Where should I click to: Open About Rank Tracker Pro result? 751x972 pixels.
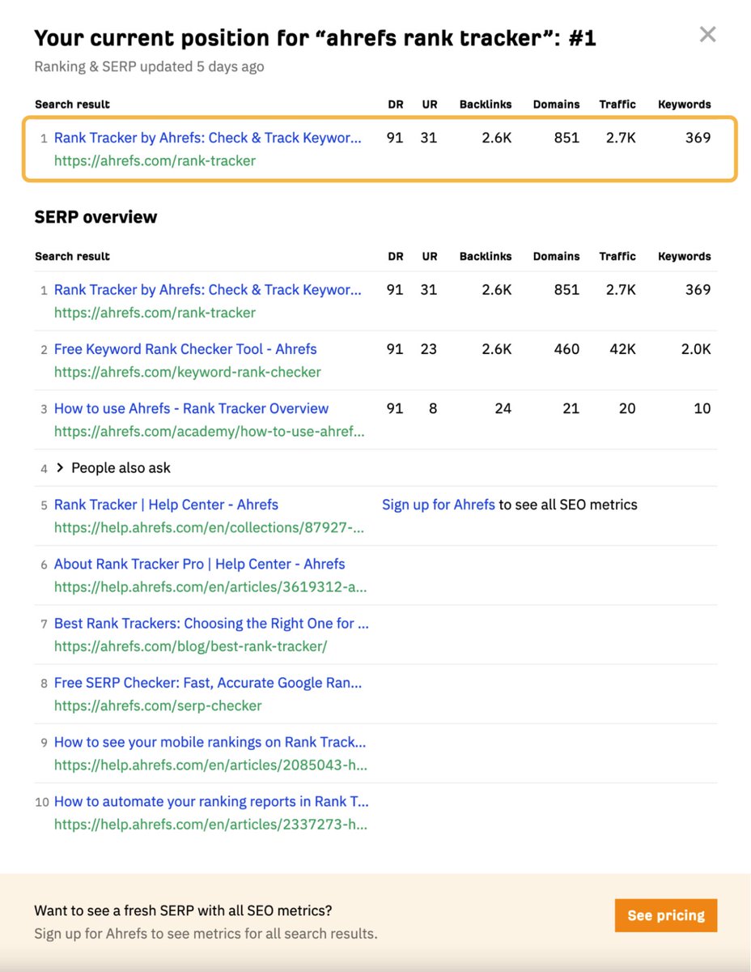point(200,564)
